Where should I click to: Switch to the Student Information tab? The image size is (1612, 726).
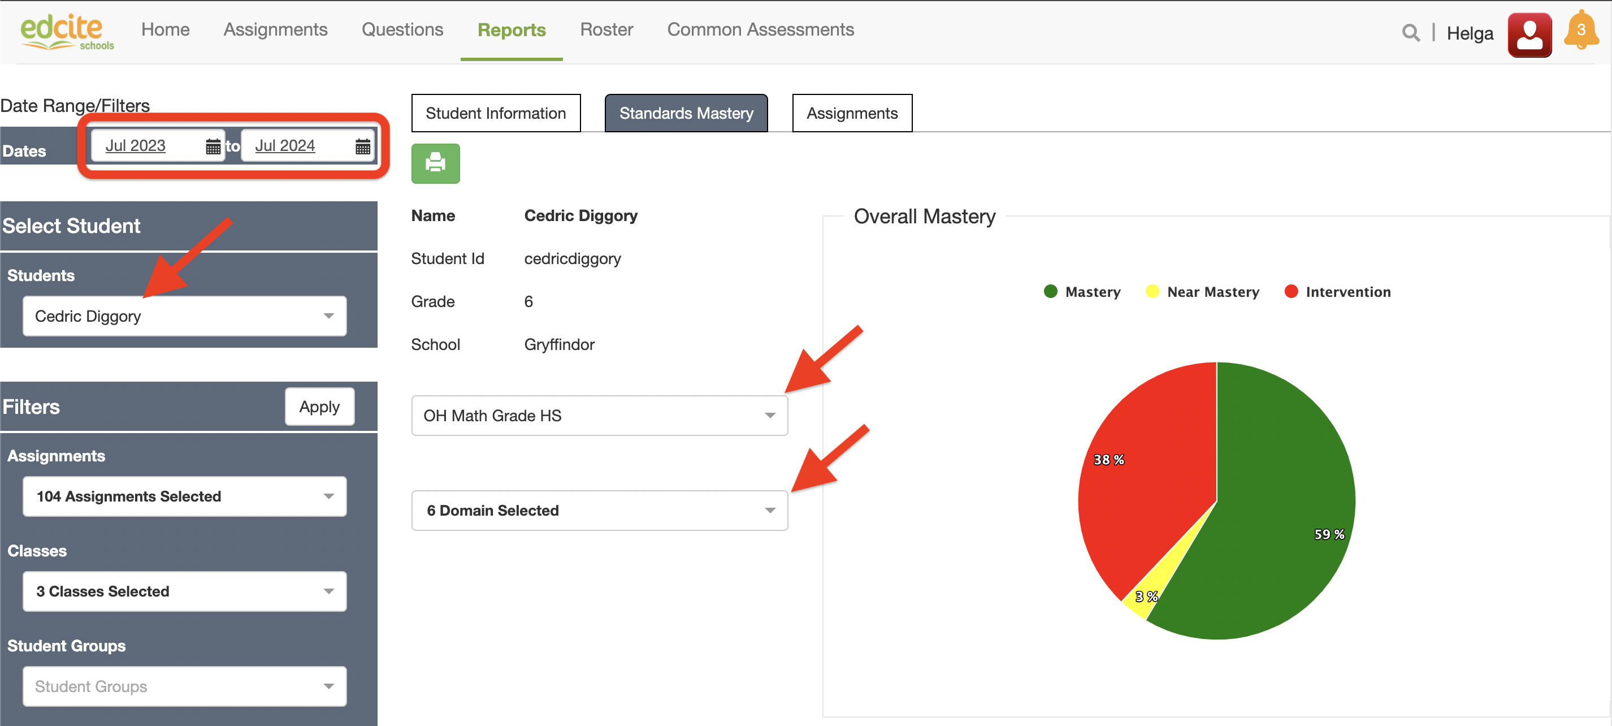(496, 113)
